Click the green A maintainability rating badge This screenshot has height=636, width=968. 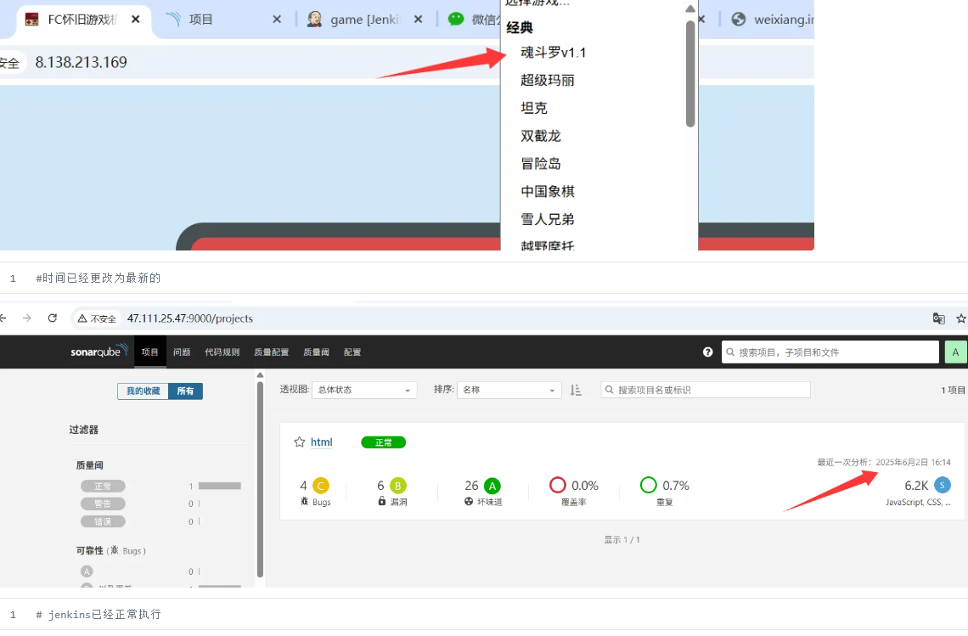click(492, 486)
